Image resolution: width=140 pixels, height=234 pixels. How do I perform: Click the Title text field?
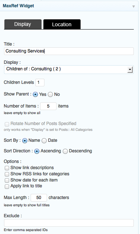69,51
